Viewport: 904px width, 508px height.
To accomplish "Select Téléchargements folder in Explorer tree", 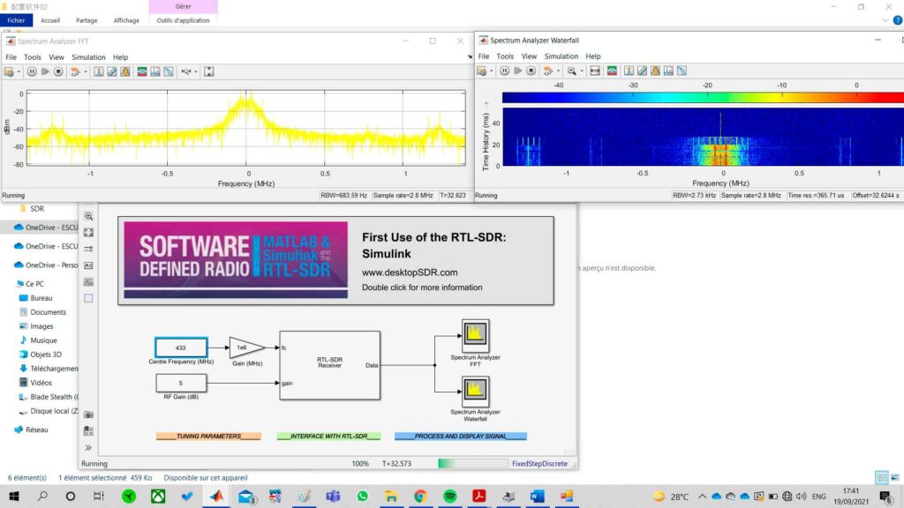I will [49, 369].
